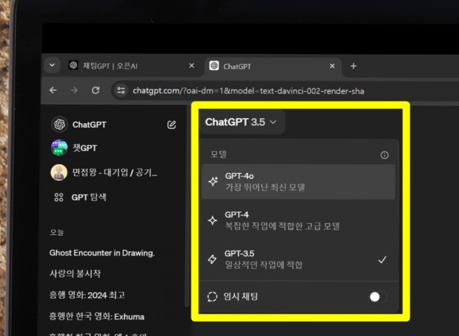Click the 임시 채팅 label
459x336 pixels.
[x=241, y=297]
